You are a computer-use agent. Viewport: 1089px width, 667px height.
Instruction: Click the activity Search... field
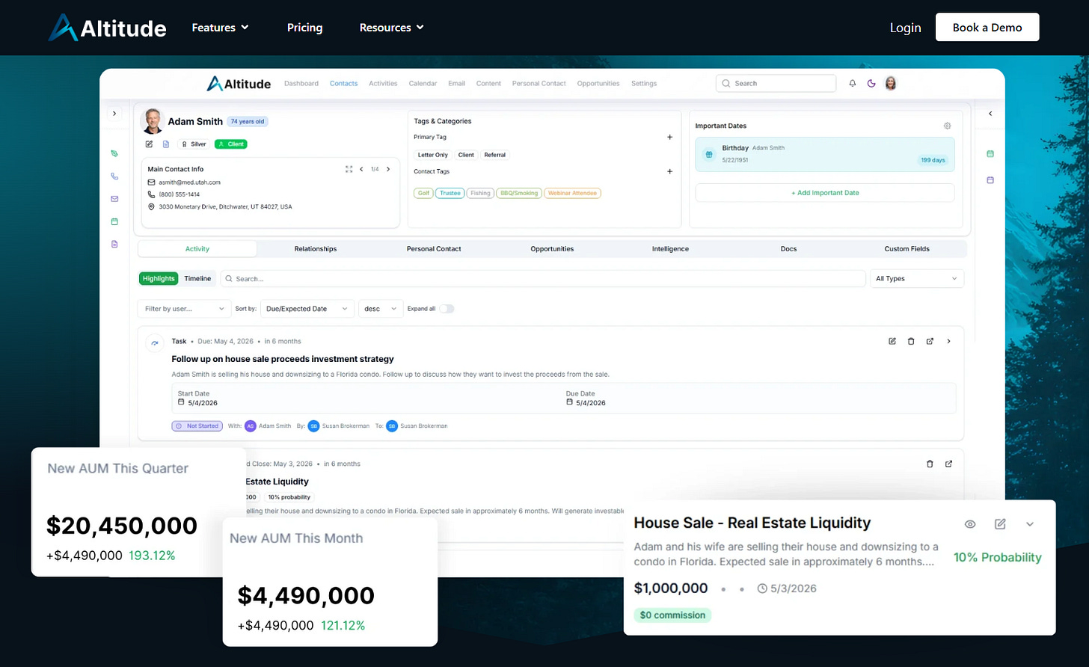pyautogui.click(x=543, y=279)
